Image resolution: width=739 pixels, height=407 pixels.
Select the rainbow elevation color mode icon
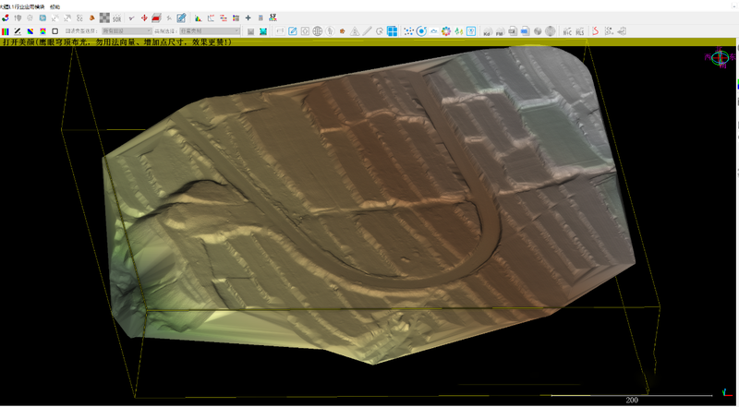[42, 31]
